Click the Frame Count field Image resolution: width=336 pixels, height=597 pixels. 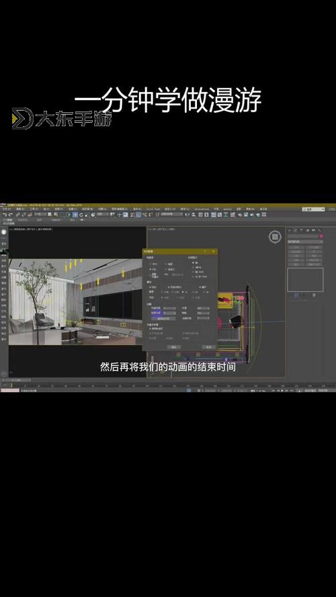pyautogui.click(x=203, y=314)
